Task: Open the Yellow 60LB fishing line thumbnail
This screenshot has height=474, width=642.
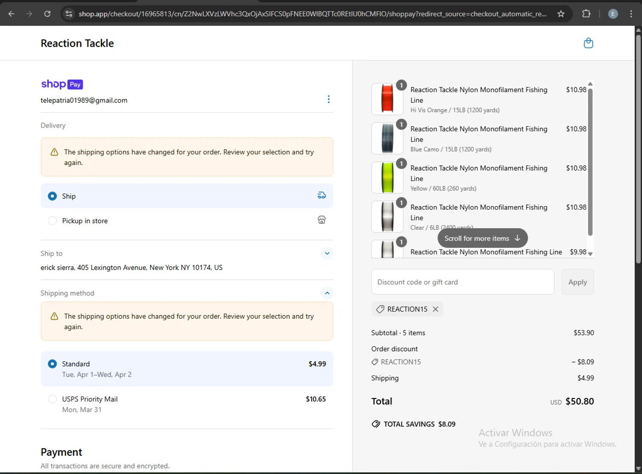Action: [x=387, y=177]
